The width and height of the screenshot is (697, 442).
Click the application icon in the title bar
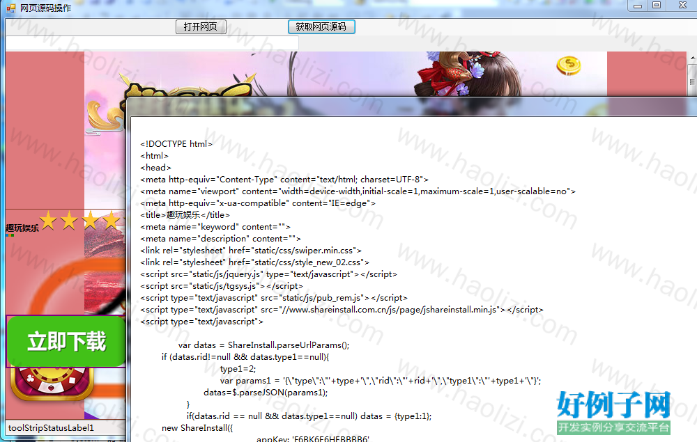[10, 8]
